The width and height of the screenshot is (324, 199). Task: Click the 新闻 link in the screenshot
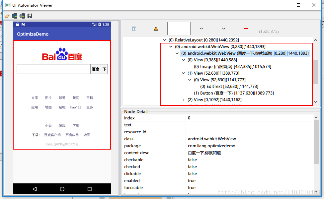coord(76,98)
